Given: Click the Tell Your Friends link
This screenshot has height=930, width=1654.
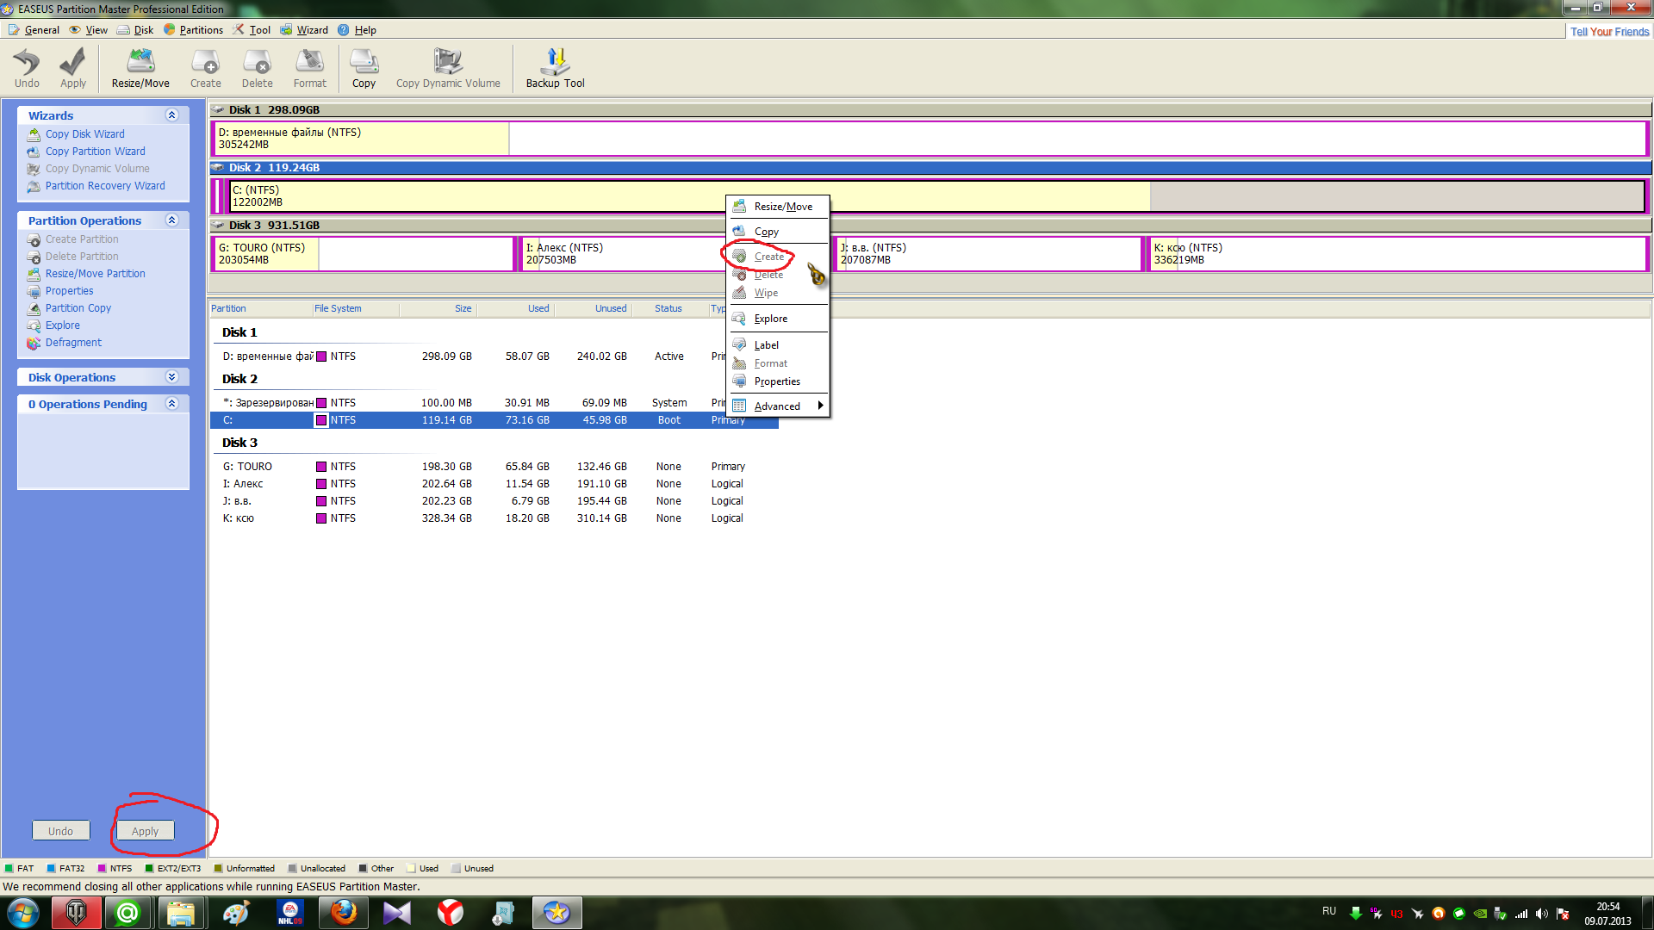Looking at the screenshot, I should [1609, 32].
